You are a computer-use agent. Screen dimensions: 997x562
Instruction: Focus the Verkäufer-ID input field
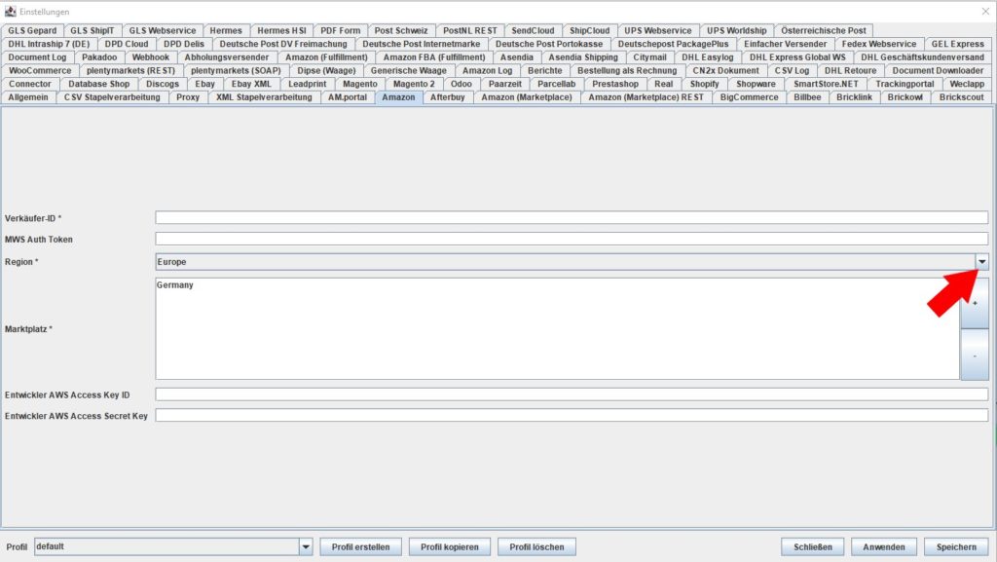(x=572, y=217)
